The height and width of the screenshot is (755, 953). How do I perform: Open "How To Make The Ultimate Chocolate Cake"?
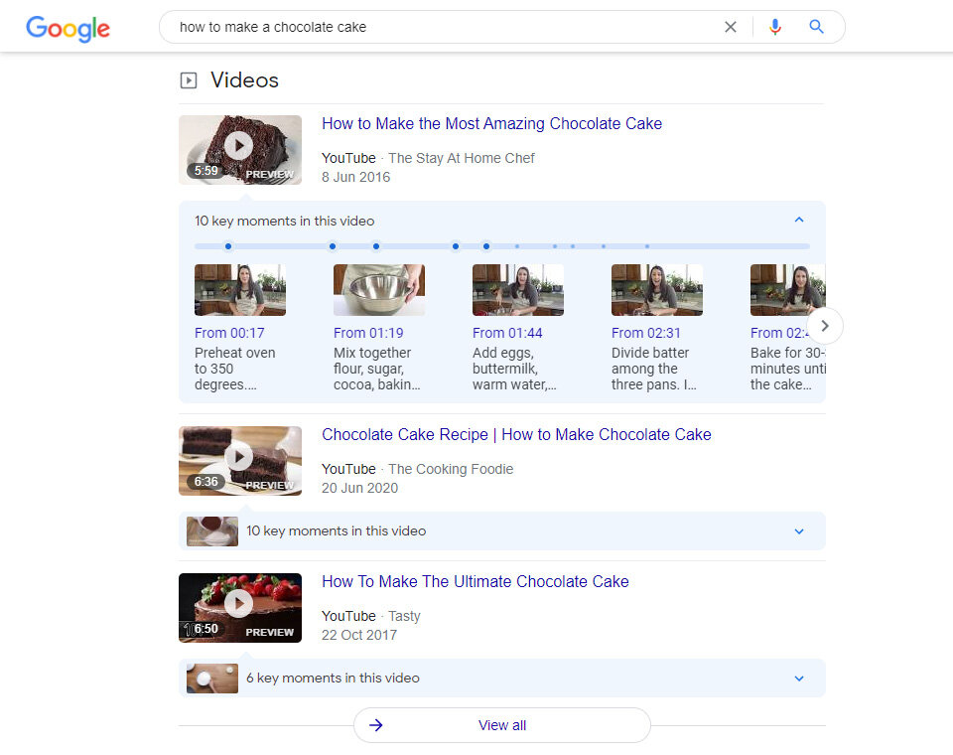click(x=476, y=581)
